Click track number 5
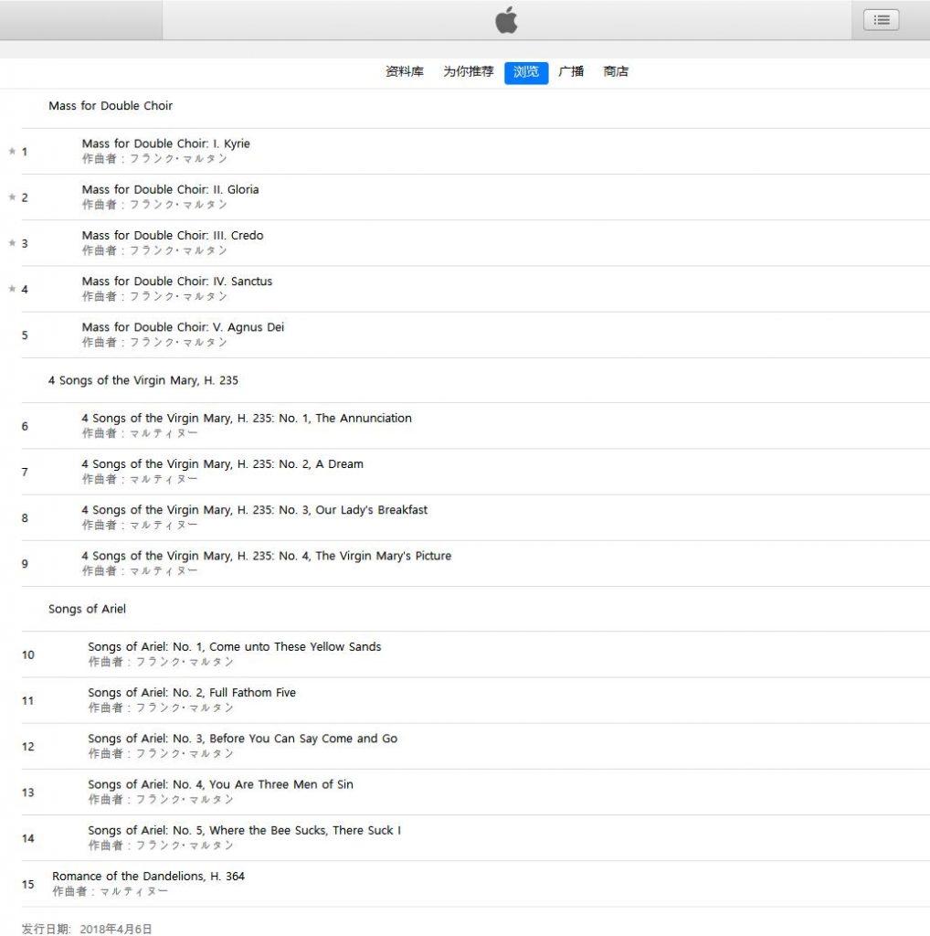Viewport: 930px width, 936px height. point(25,335)
